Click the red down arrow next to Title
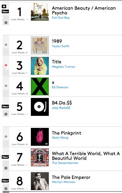 [6, 65]
